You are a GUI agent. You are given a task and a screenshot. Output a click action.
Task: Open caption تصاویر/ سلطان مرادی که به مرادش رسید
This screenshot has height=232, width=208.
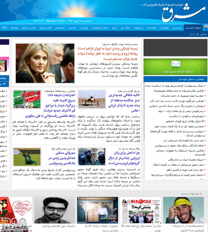[x=101, y=228]
